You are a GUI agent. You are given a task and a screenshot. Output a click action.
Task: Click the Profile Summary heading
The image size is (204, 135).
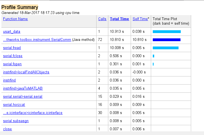[x=20, y=7]
